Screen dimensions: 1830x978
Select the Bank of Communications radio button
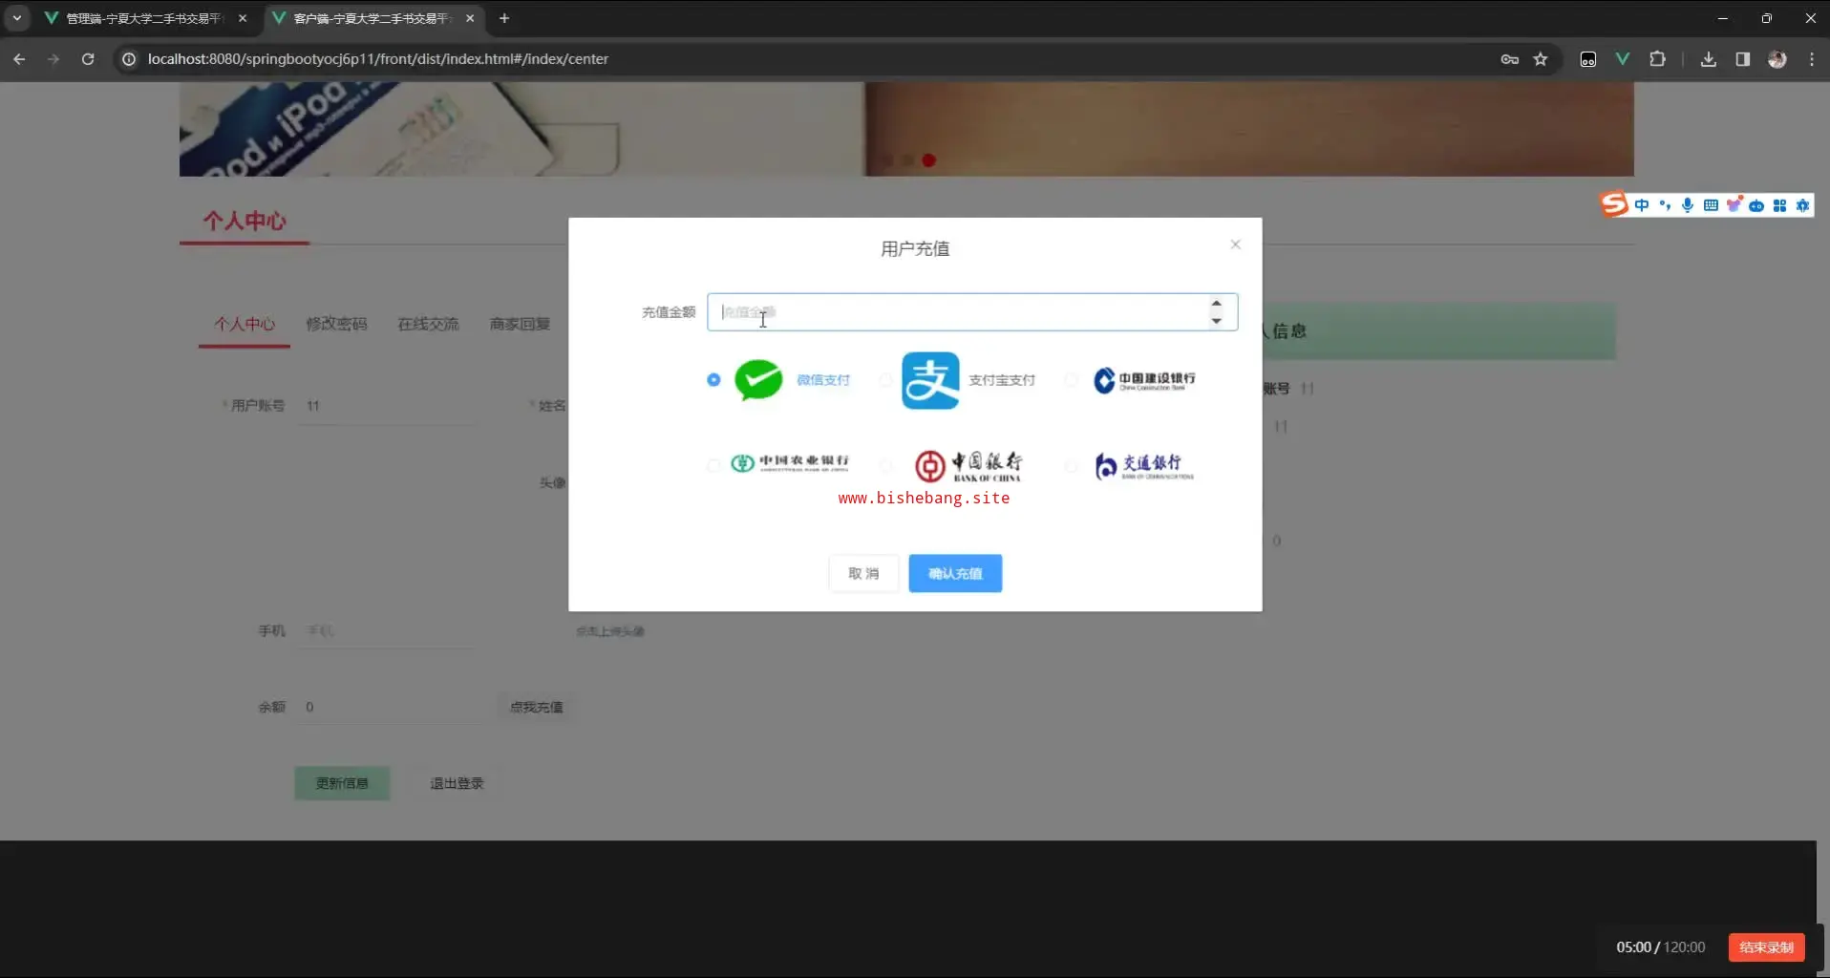point(1072,465)
